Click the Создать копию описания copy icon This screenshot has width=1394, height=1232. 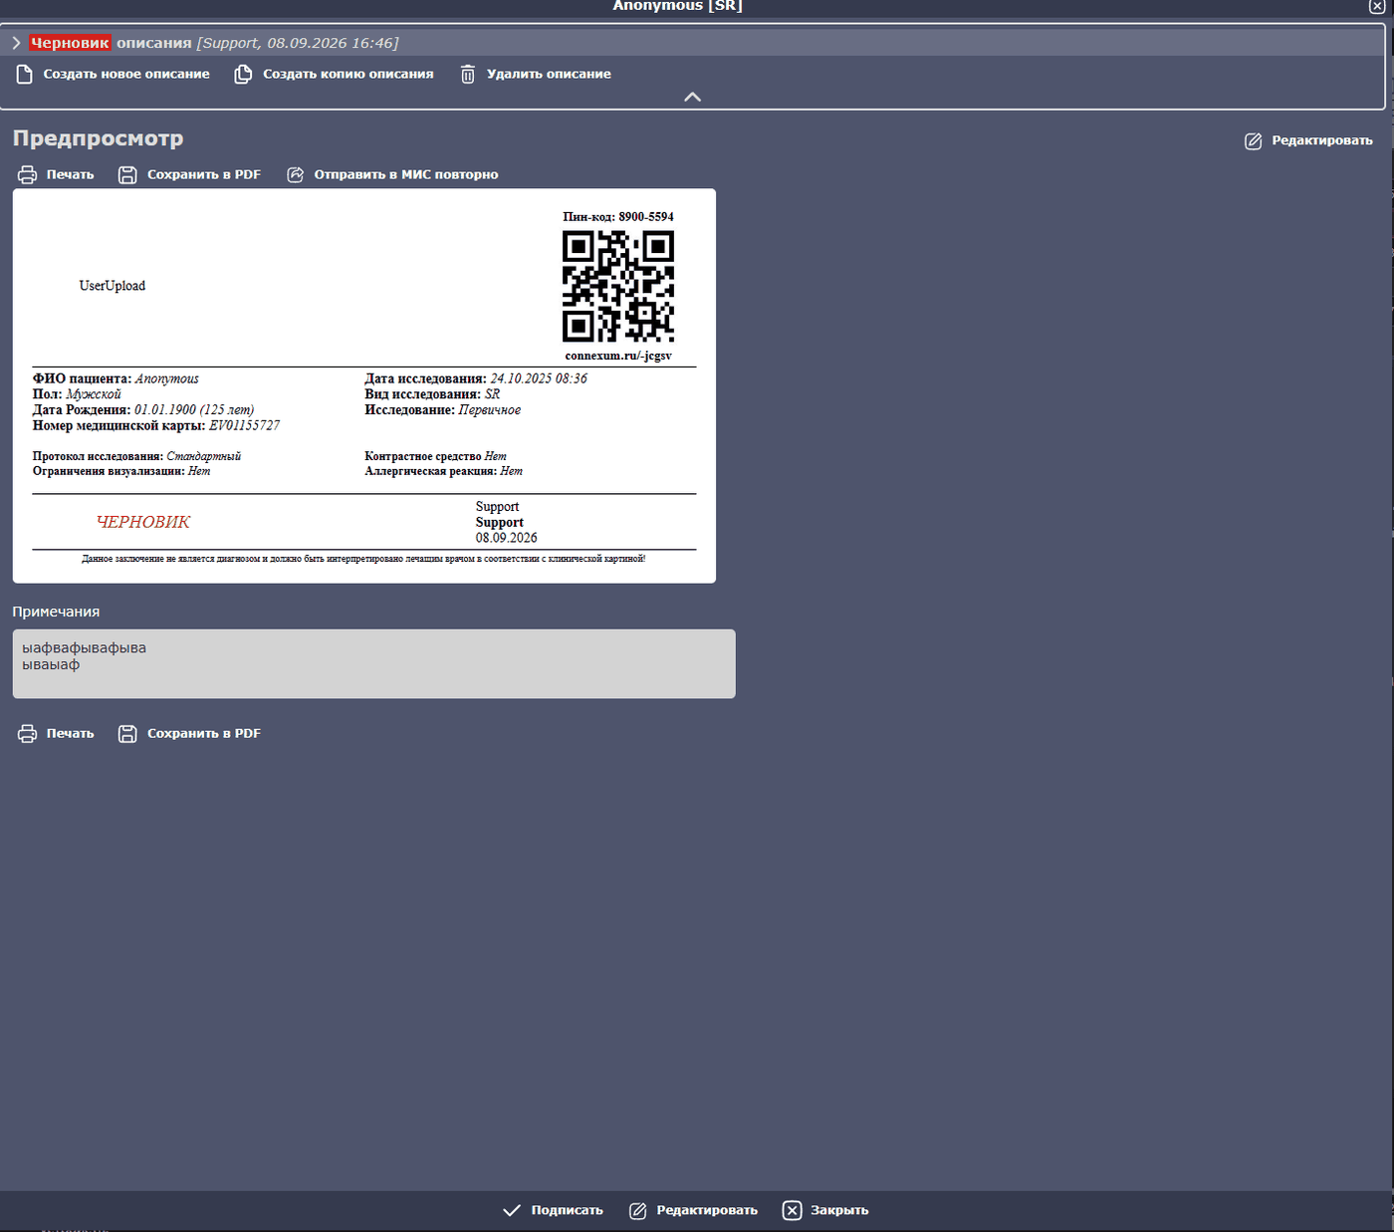click(x=243, y=75)
